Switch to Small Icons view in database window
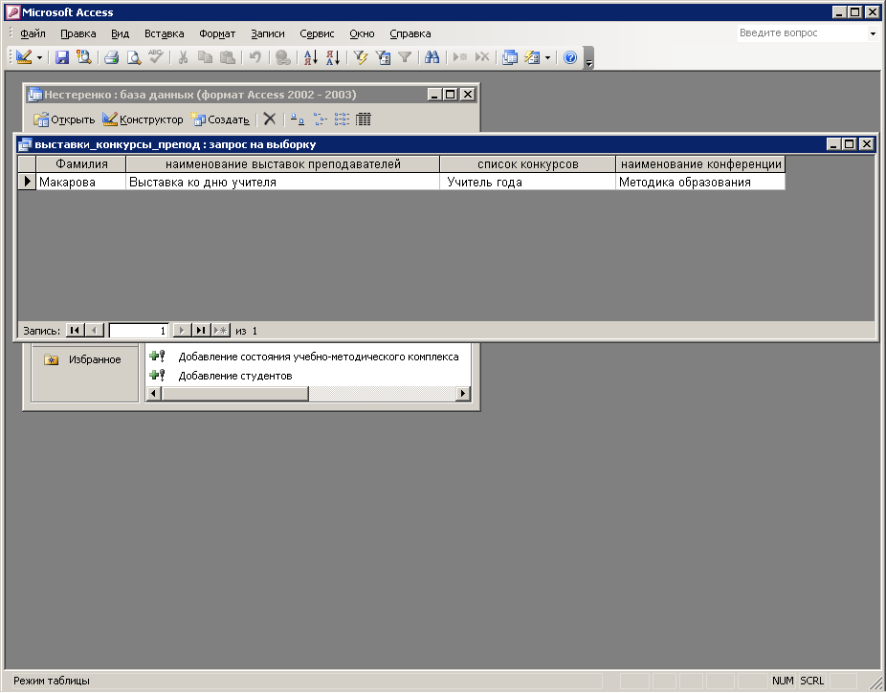Image resolution: width=886 pixels, height=693 pixels. [x=320, y=119]
